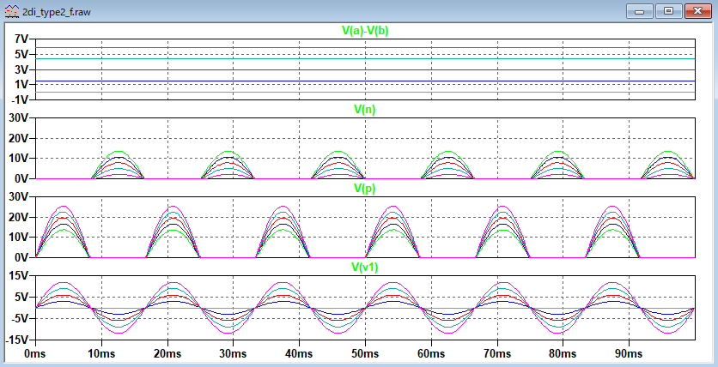Maximize the waveform viewer window
Image resolution: width=718 pixels, height=367 pixels.
[x=668, y=11]
